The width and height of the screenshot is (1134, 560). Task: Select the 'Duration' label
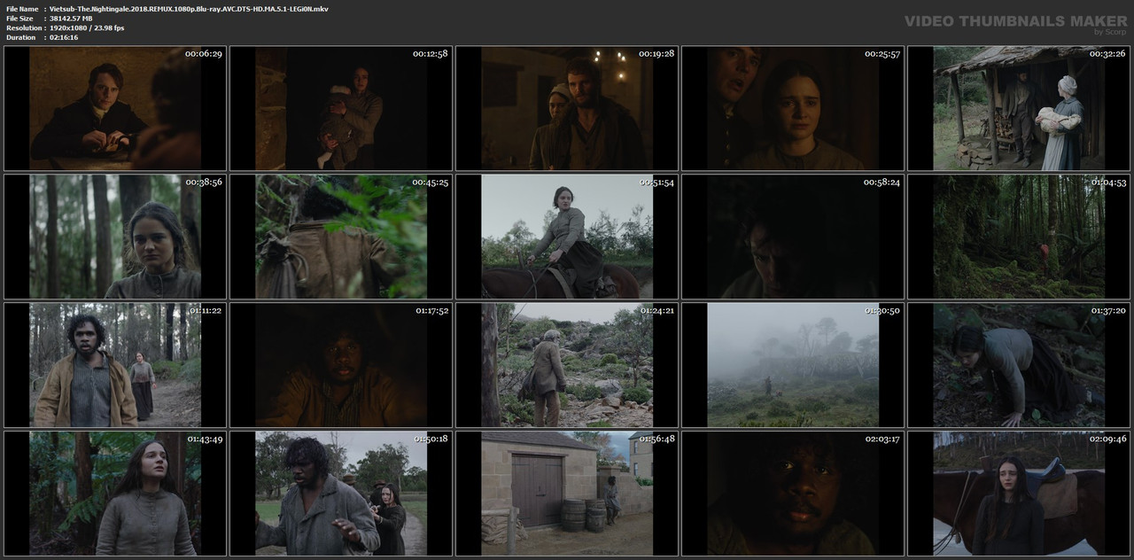click(20, 37)
